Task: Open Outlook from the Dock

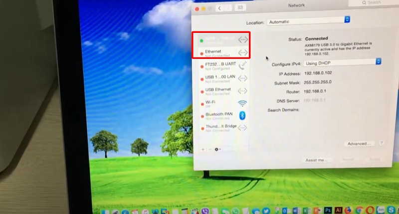Action: coord(285,211)
